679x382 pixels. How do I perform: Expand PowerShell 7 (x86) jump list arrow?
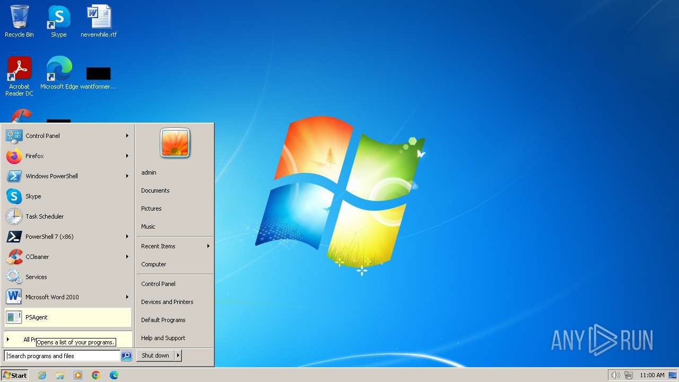[127, 237]
